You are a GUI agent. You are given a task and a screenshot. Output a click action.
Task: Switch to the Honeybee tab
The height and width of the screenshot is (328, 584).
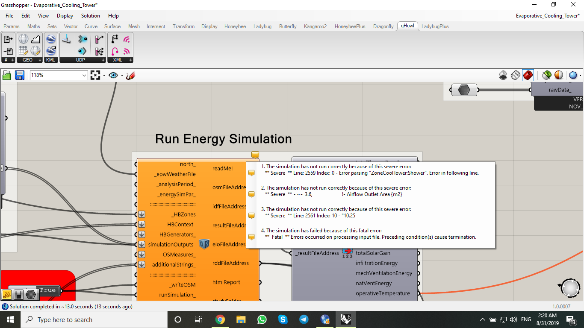pos(235,26)
